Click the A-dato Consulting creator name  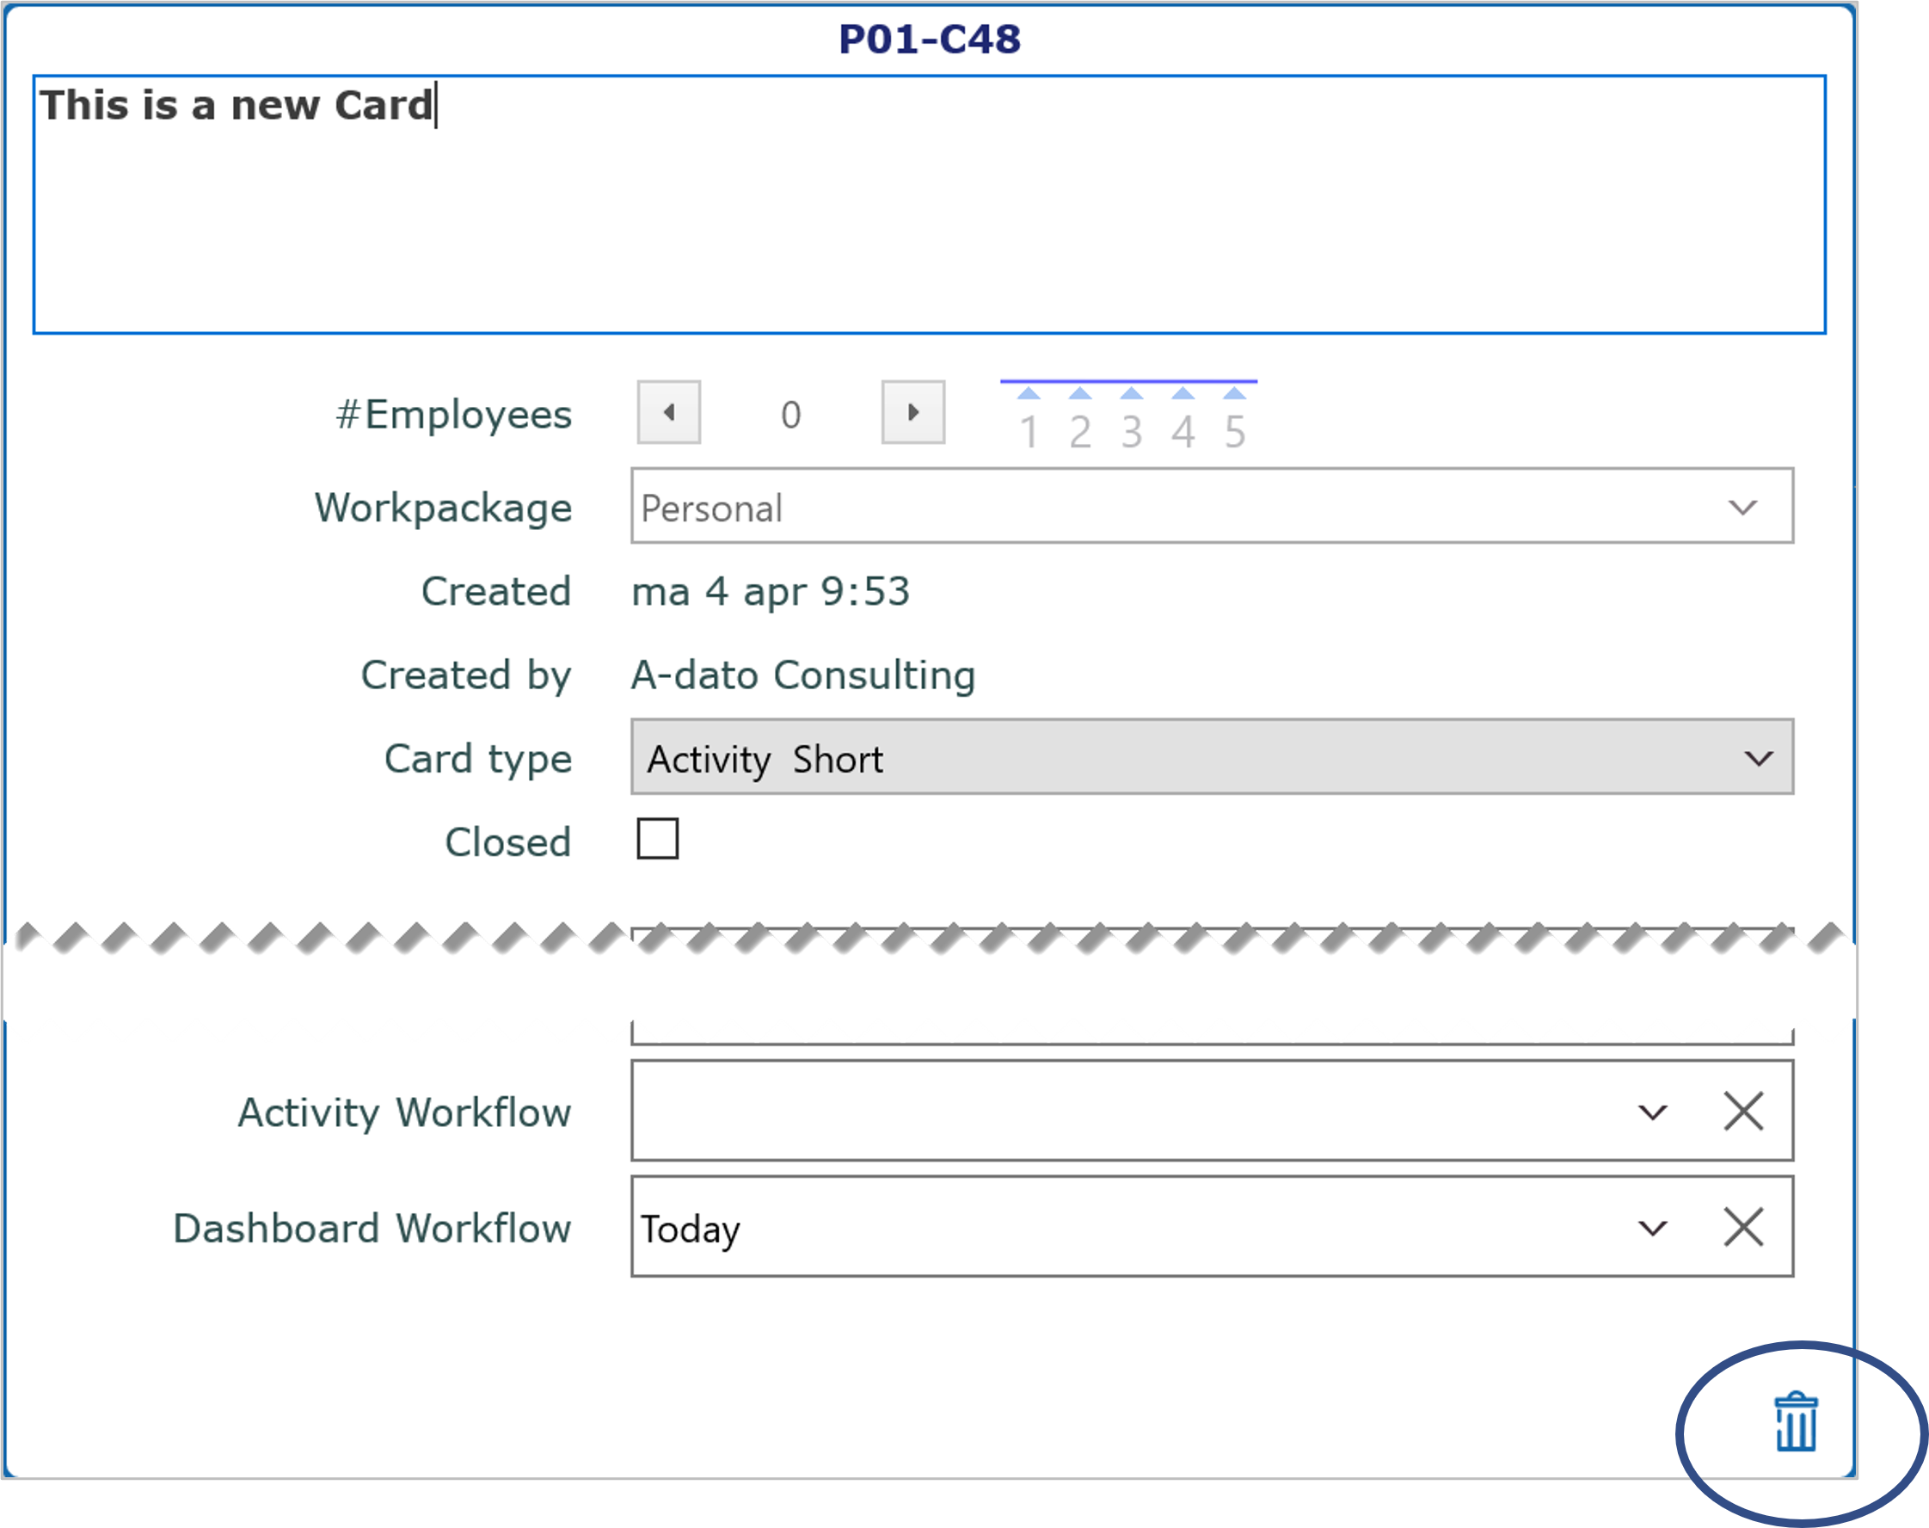point(803,675)
